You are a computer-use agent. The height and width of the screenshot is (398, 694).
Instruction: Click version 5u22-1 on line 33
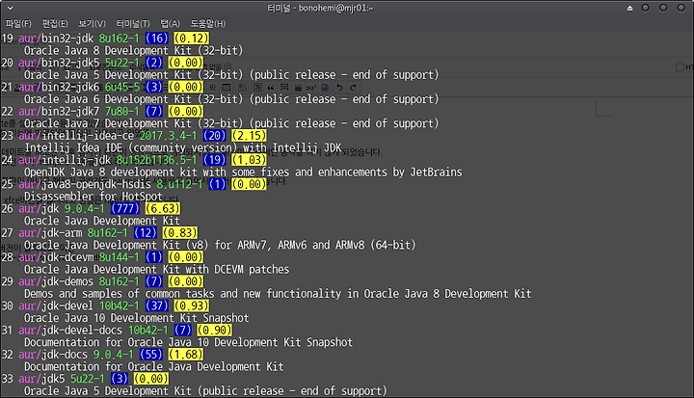coord(88,380)
